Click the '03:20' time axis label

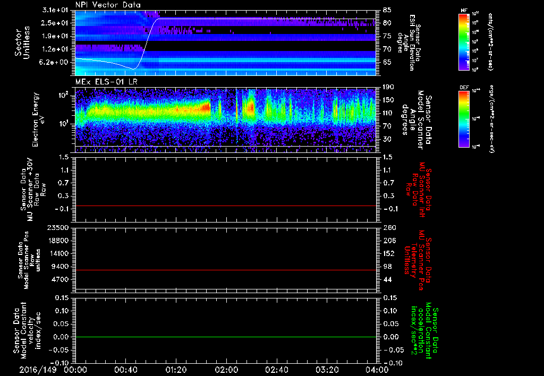click(327, 370)
